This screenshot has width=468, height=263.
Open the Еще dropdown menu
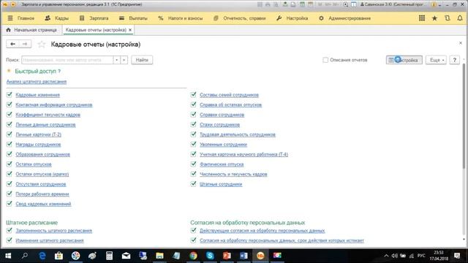click(x=436, y=60)
